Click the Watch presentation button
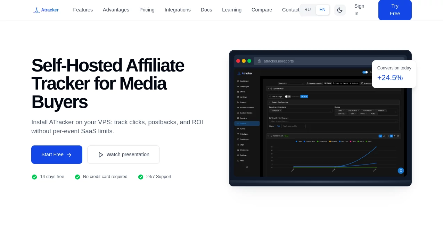 (x=123, y=154)
